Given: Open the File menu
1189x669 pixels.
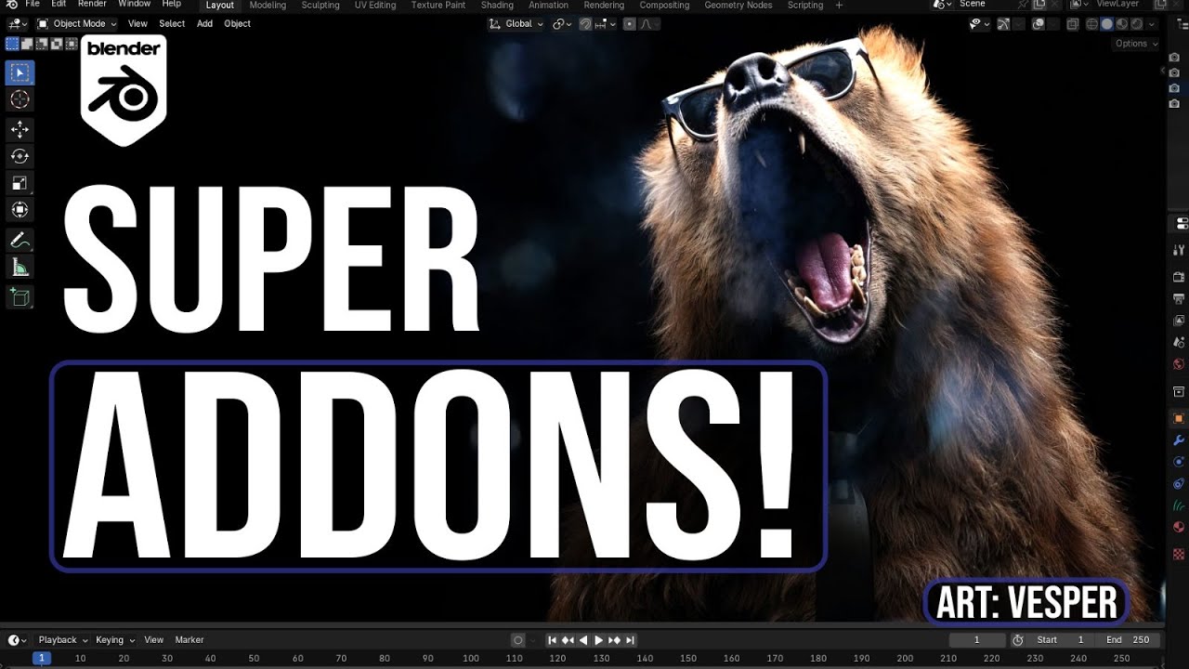Looking at the screenshot, I should (x=33, y=5).
